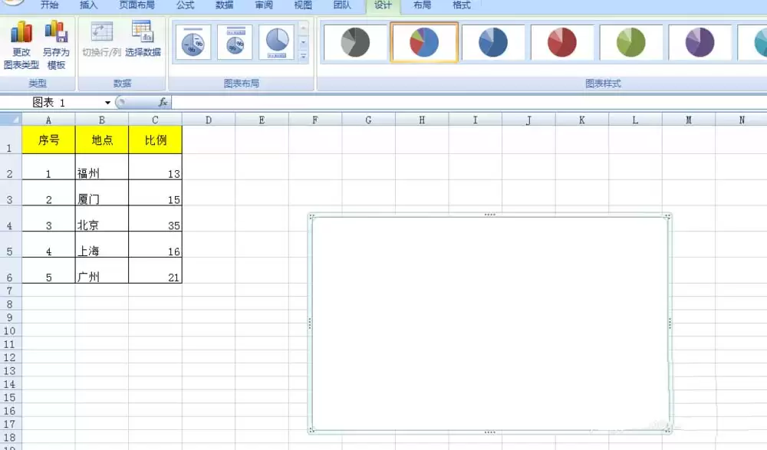767x450 pixels.
Task: Apply the green pie chart style
Action: [x=630, y=44]
